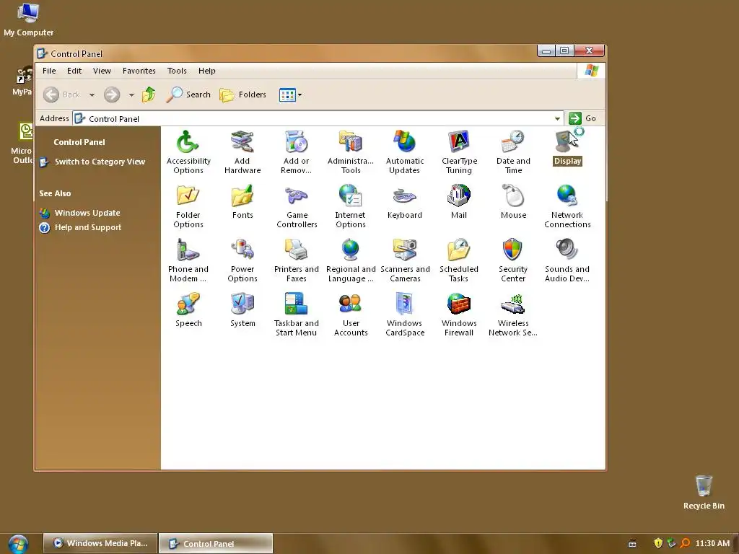This screenshot has height=554, width=739.
Task: Open Network Connections icon
Action: (x=567, y=206)
